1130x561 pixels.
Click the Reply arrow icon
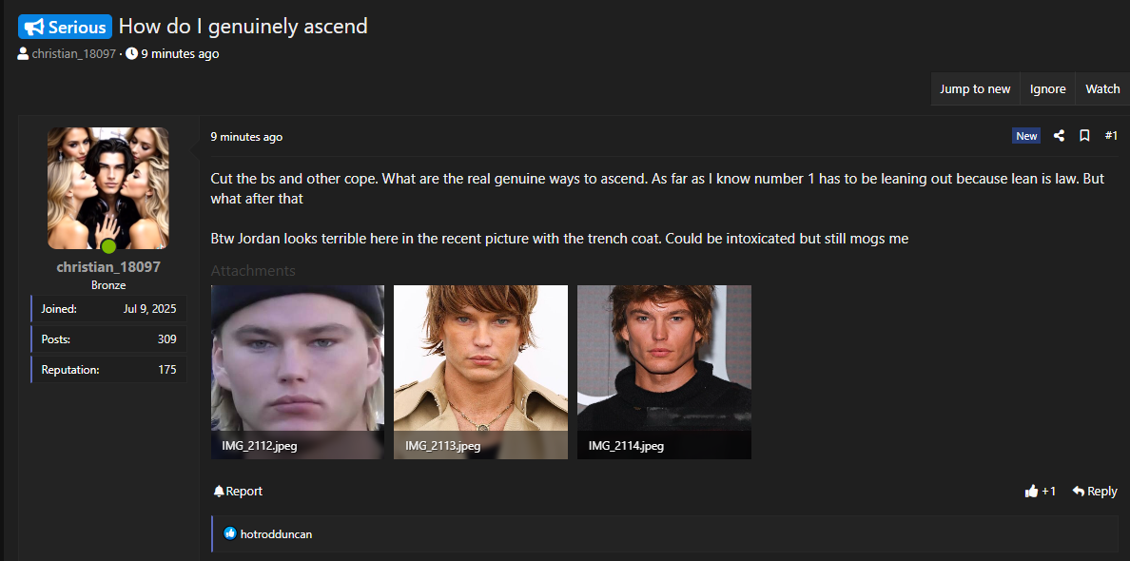pyautogui.click(x=1078, y=492)
